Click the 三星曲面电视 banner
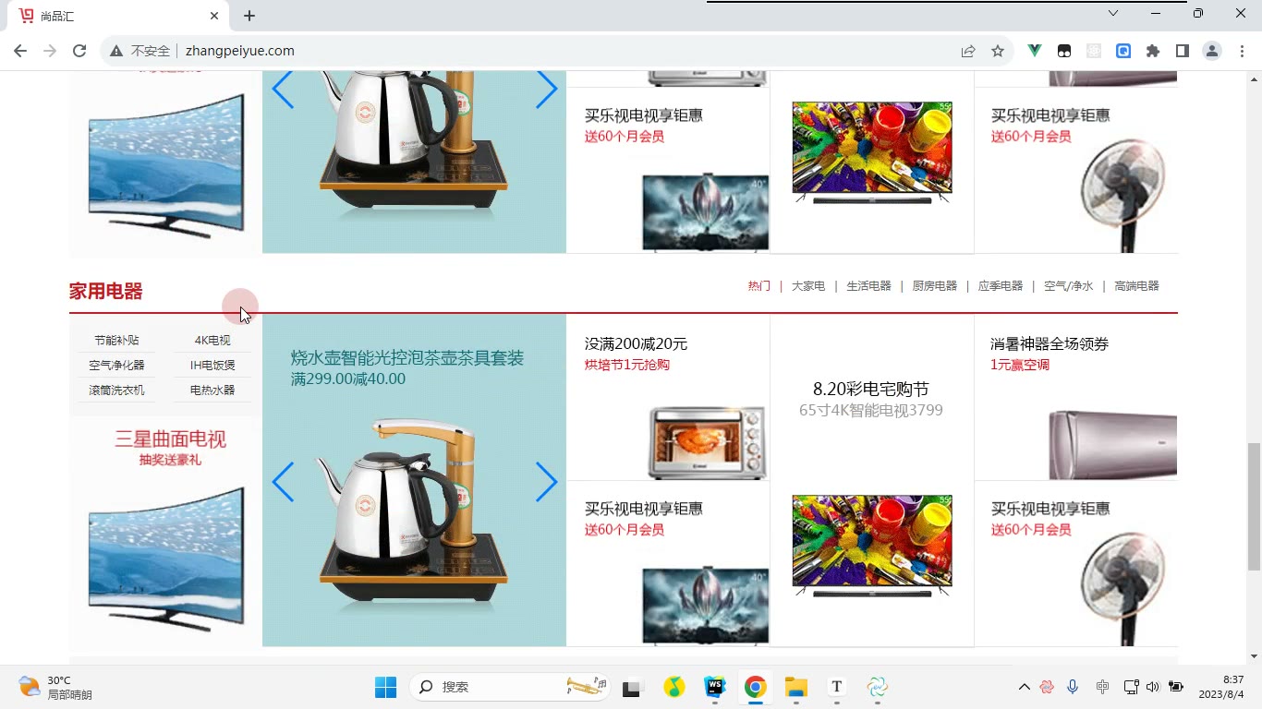Viewport: 1262px width, 709px height. pyautogui.click(x=165, y=532)
